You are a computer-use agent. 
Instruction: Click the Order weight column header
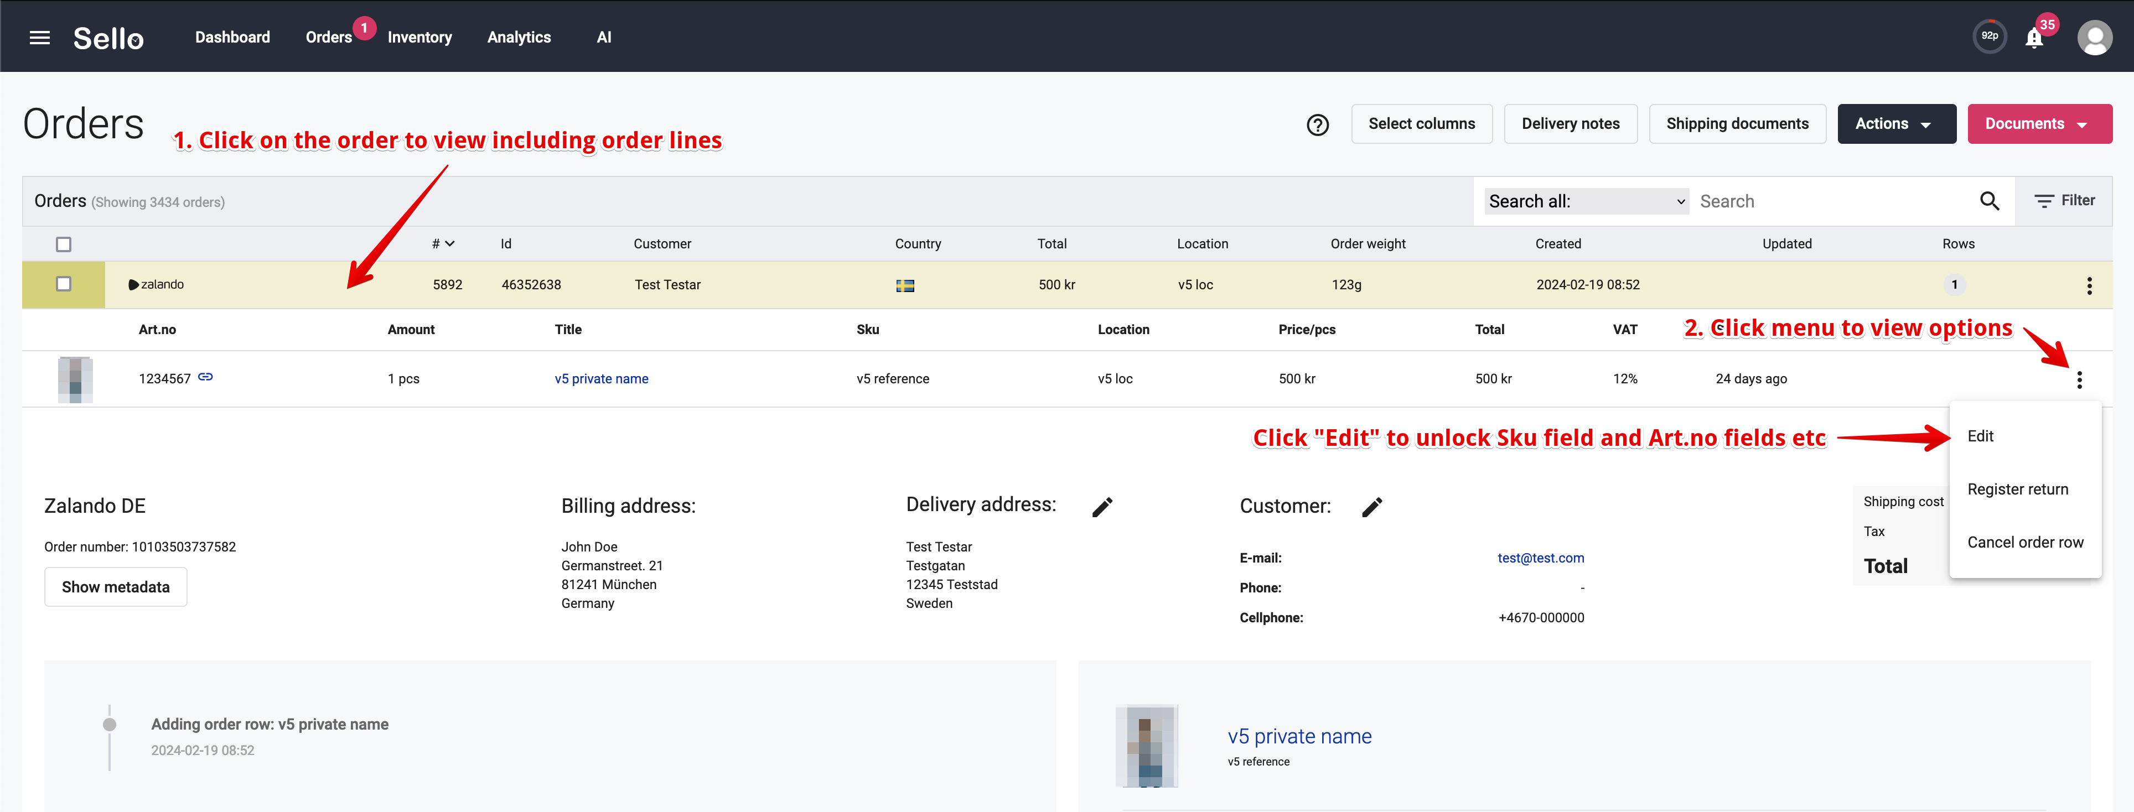[1368, 244]
